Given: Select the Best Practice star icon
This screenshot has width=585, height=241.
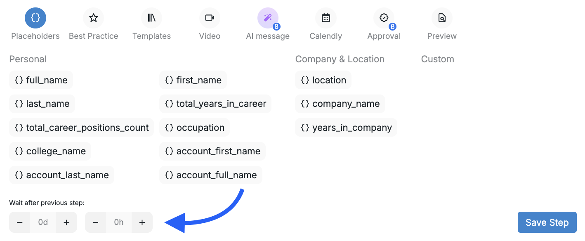Looking at the screenshot, I should point(94,18).
